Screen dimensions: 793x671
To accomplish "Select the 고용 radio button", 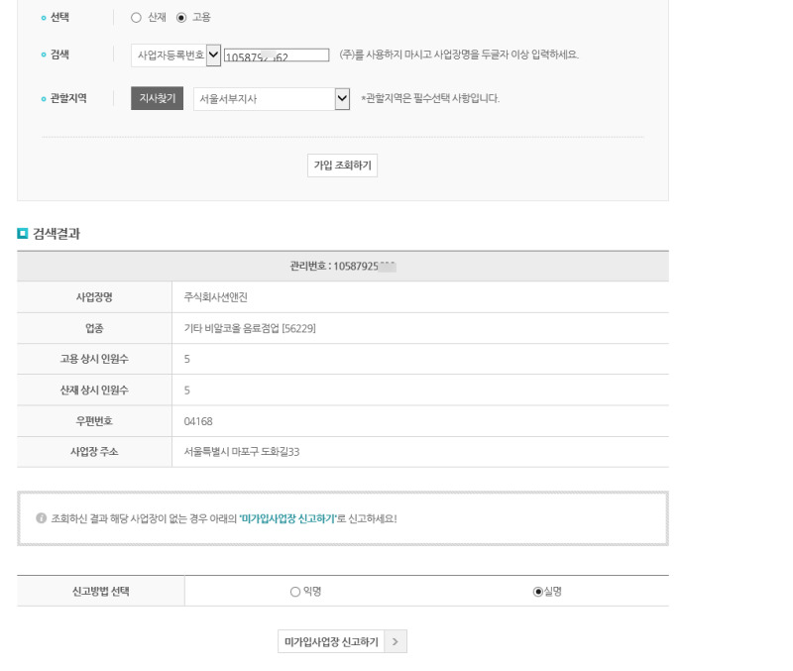I will [181, 18].
